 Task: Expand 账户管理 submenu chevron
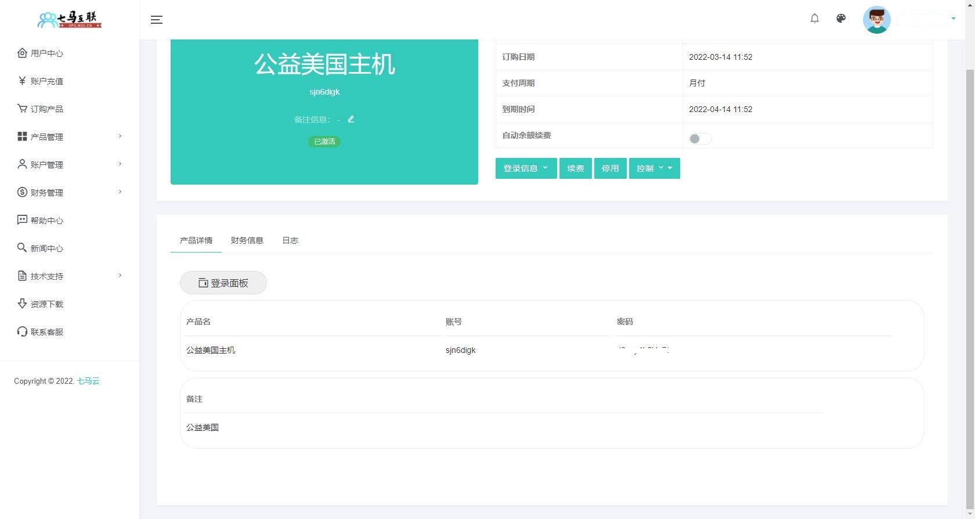(x=120, y=164)
